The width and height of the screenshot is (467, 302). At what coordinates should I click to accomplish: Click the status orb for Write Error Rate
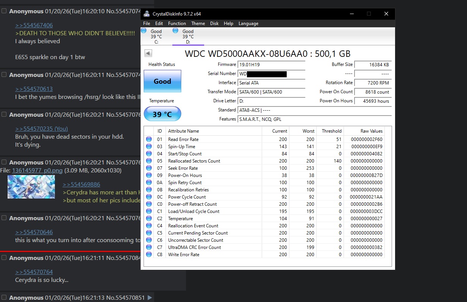(149, 255)
